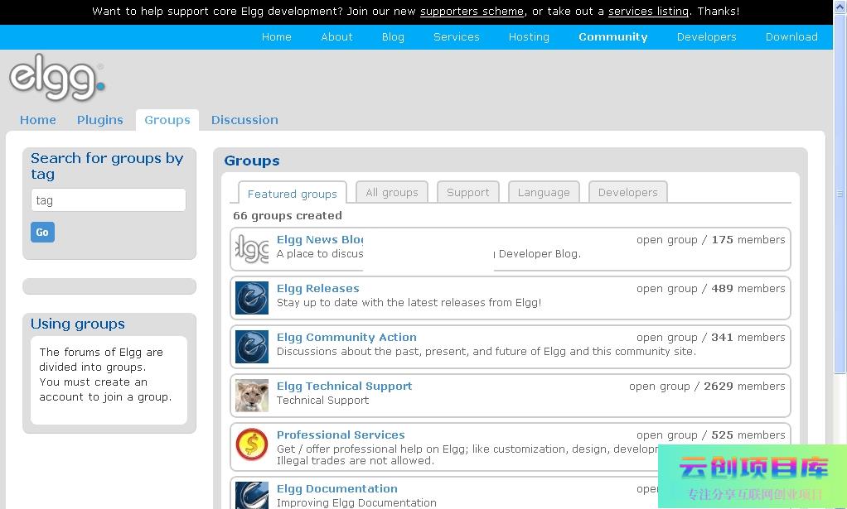Open the Plugins navigation tab
This screenshot has height=509, width=847.
click(x=99, y=120)
